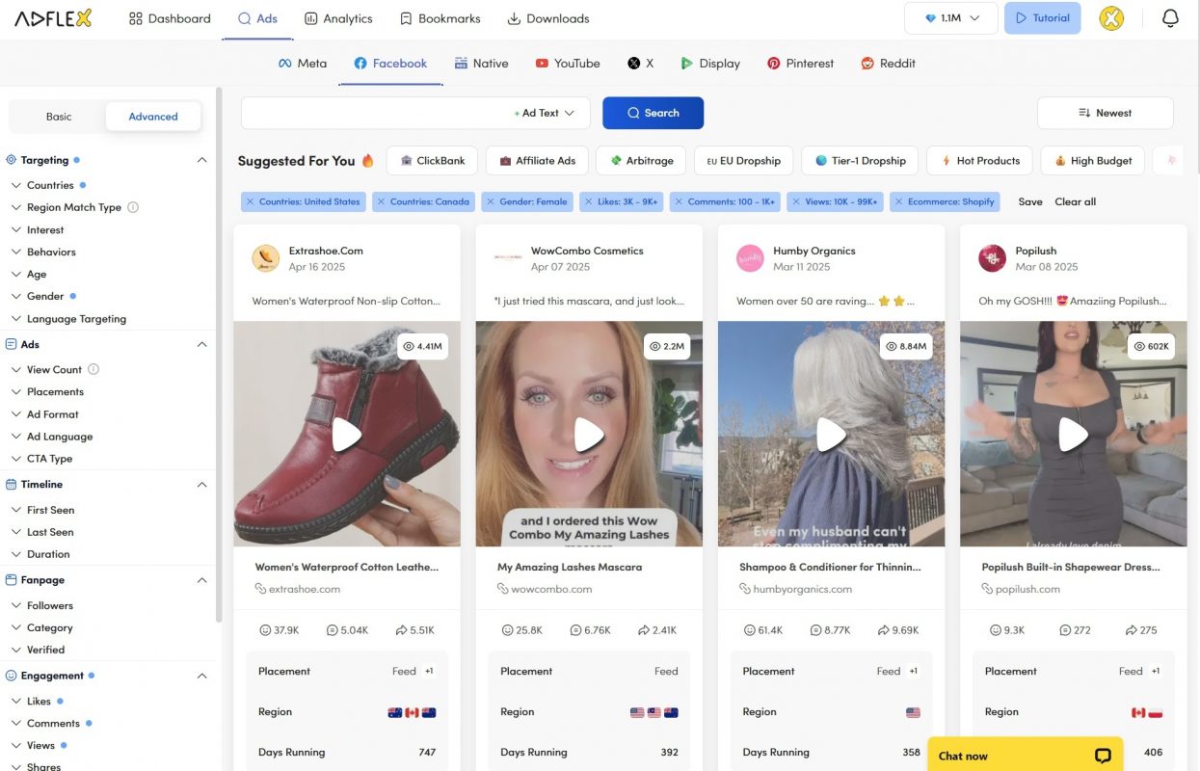Open the Downloads section
The width and height of the screenshot is (1200, 771).
547,17
